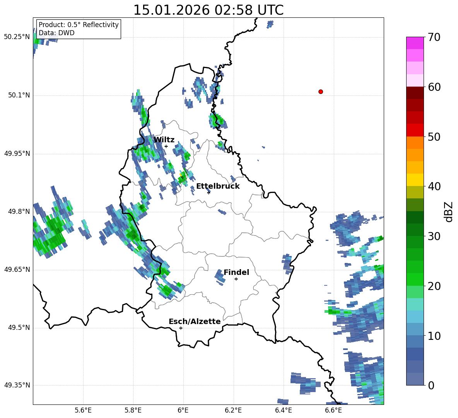Image resolution: width=458 pixels, height=418 pixels.
Task: Click the bright green swatch above 20 dBZ
Action: coord(415,279)
